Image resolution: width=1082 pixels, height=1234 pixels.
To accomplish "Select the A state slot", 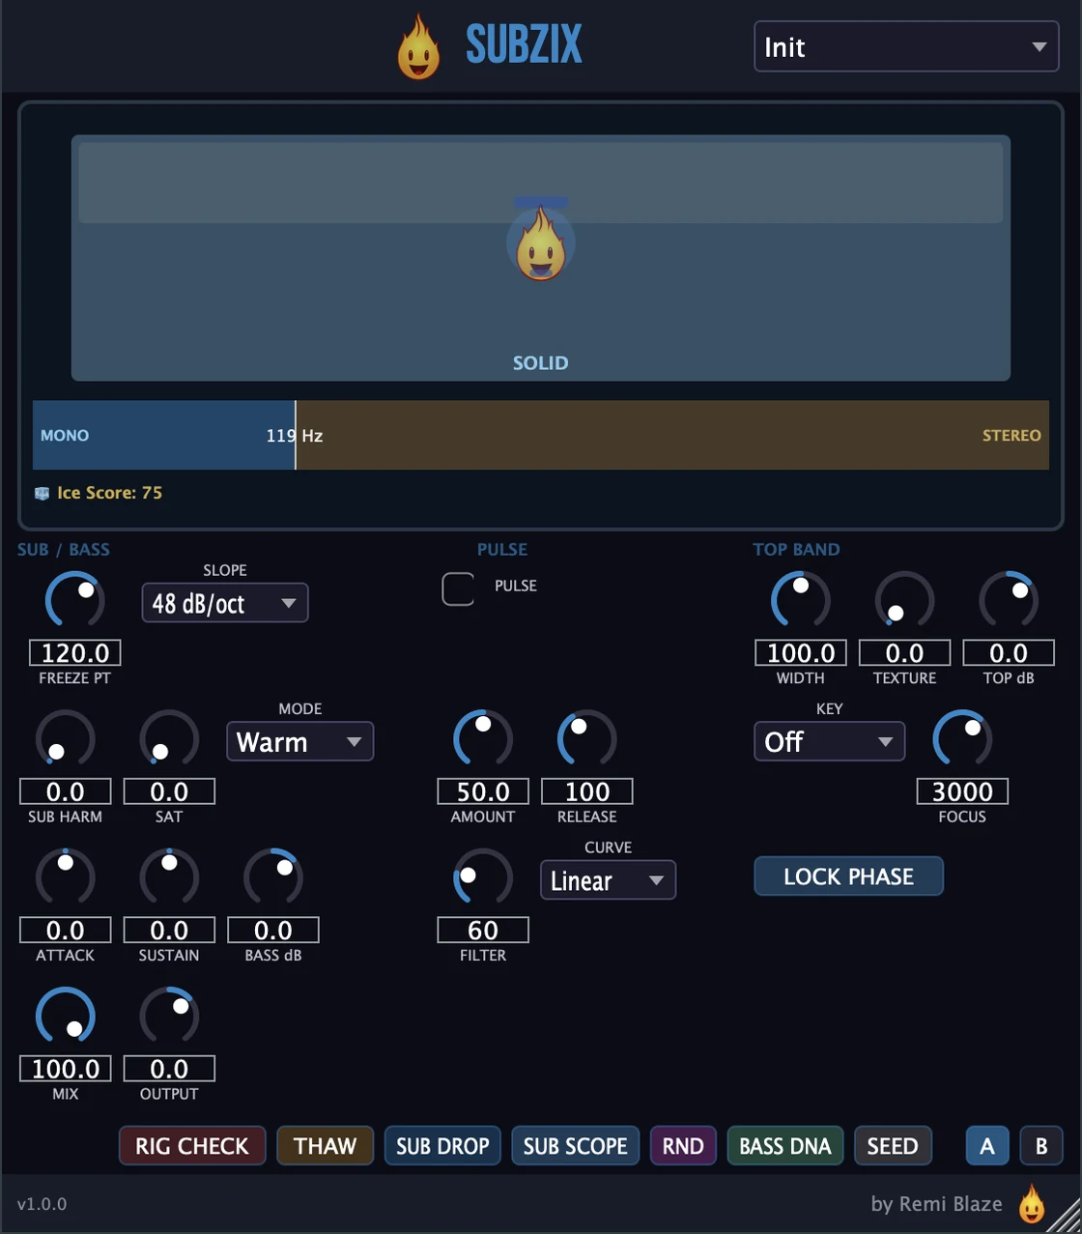I will tap(987, 1146).
